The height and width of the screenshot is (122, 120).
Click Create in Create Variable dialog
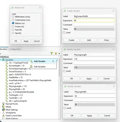71,40
